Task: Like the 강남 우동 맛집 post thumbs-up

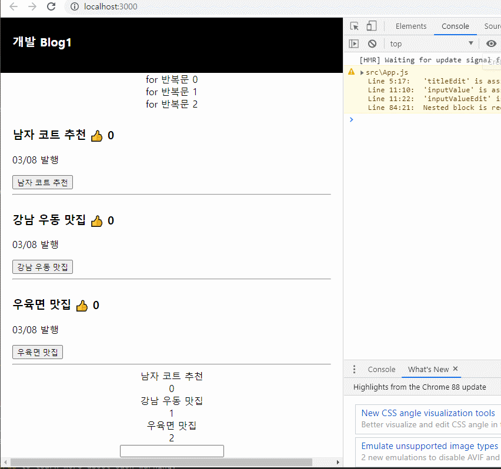Action: pos(97,220)
